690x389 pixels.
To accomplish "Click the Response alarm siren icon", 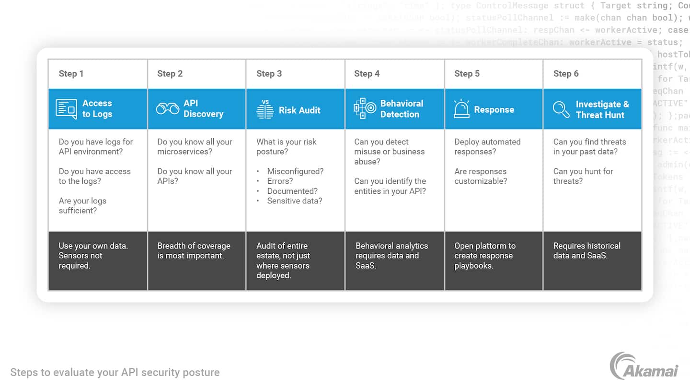I will click(462, 109).
